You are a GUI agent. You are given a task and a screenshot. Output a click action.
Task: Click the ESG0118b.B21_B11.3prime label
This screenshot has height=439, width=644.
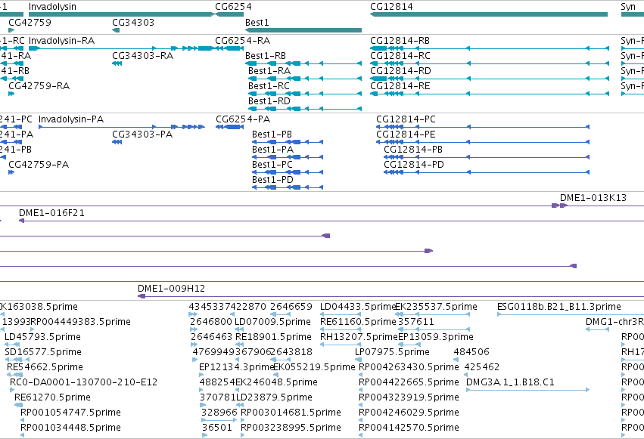click(x=559, y=307)
